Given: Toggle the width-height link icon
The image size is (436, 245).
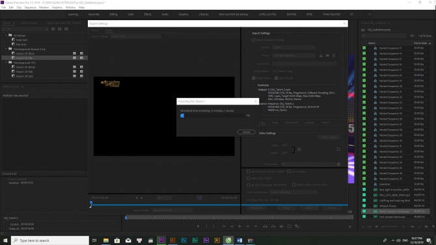Looking at the screenshot, I should (x=299, y=149).
